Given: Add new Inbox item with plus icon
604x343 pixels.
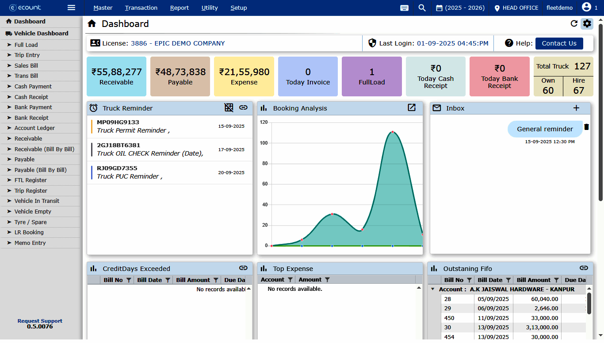Looking at the screenshot, I should 576,108.
